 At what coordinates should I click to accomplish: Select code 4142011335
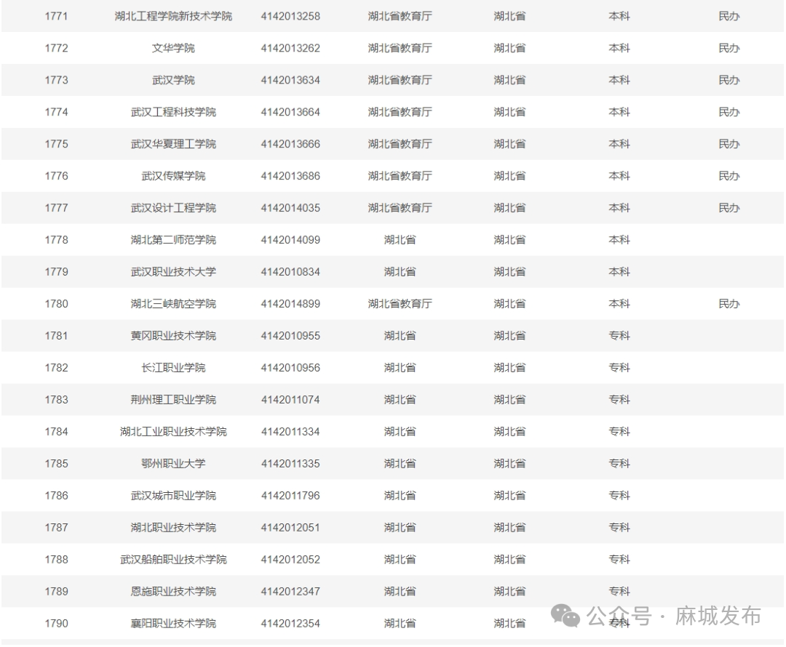click(x=290, y=464)
